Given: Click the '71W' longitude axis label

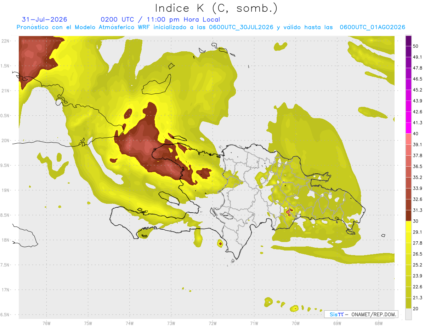Looking at the screenshot, I should [x=254, y=323].
